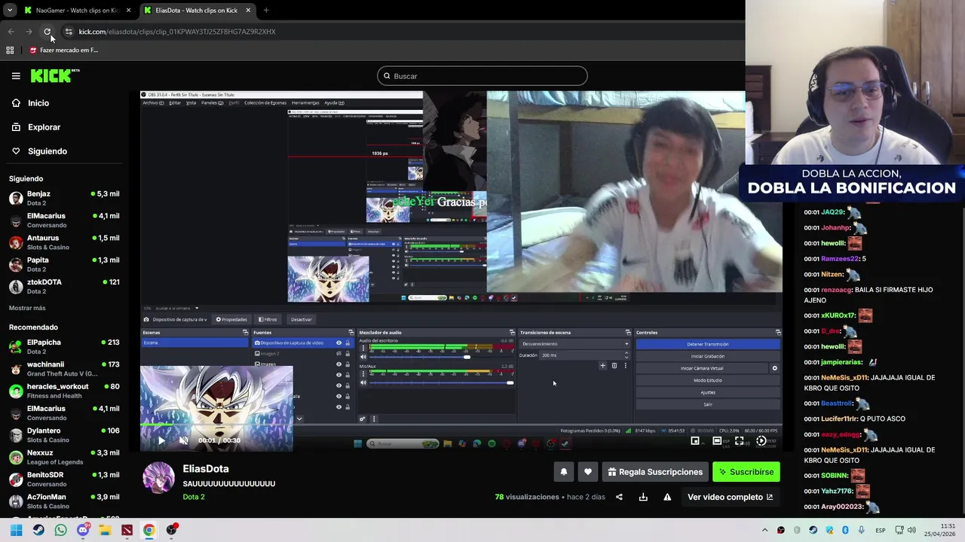Open Papita channel in followed list

pyautogui.click(x=64, y=264)
